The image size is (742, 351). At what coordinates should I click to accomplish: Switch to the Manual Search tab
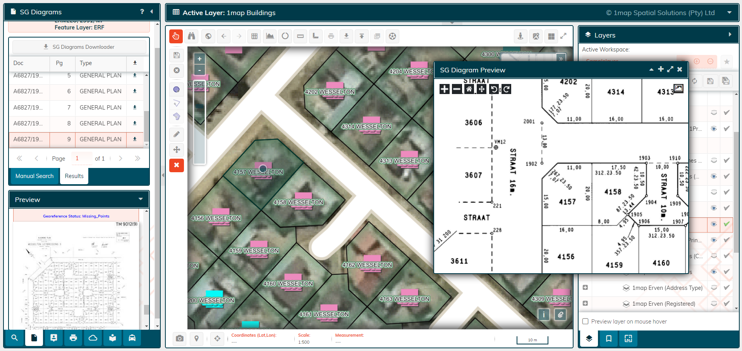[x=34, y=176]
